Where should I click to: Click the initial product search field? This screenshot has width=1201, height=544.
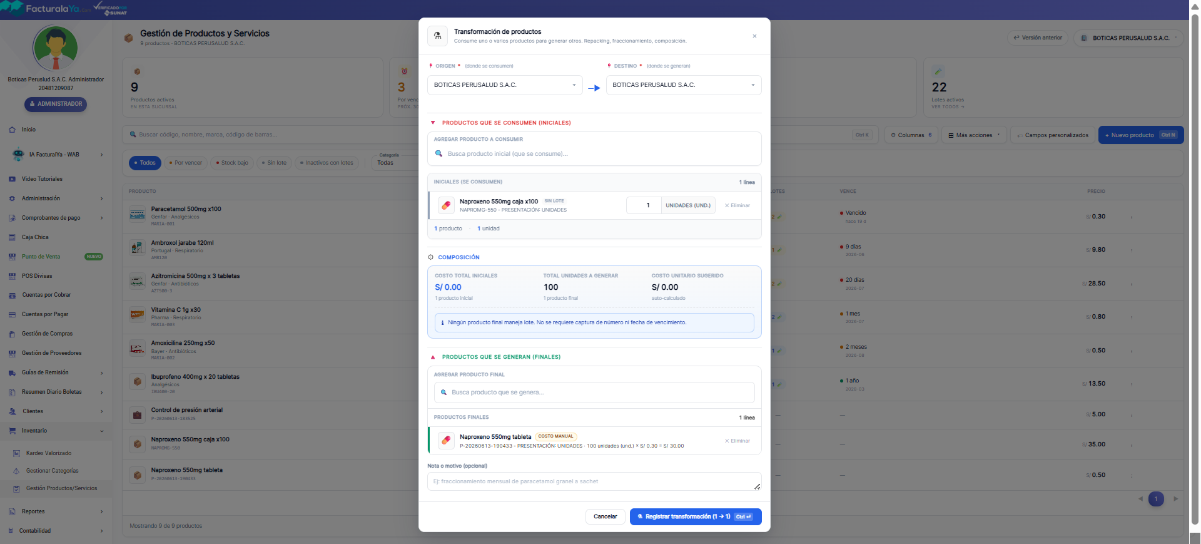click(594, 154)
